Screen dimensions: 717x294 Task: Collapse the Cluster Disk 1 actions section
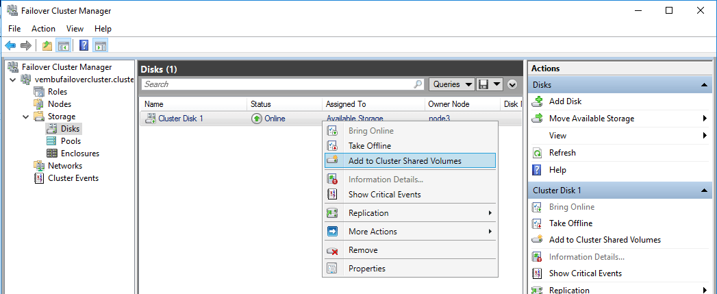pyautogui.click(x=703, y=190)
